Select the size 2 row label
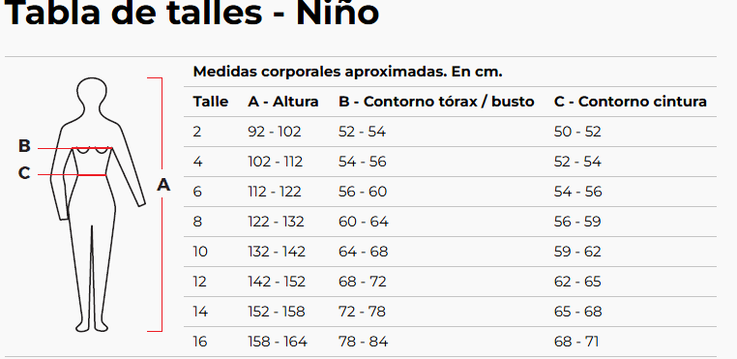737x359 pixels. coord(197,132)
